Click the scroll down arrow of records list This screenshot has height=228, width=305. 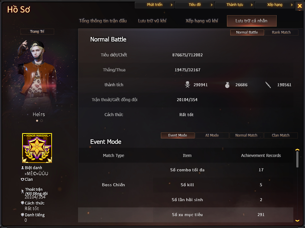point(297,221)
